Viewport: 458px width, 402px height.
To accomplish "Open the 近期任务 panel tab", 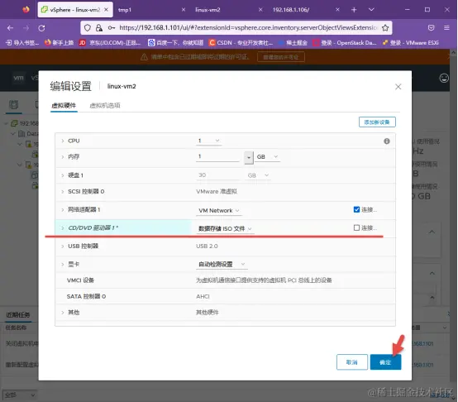I will 18,314.
